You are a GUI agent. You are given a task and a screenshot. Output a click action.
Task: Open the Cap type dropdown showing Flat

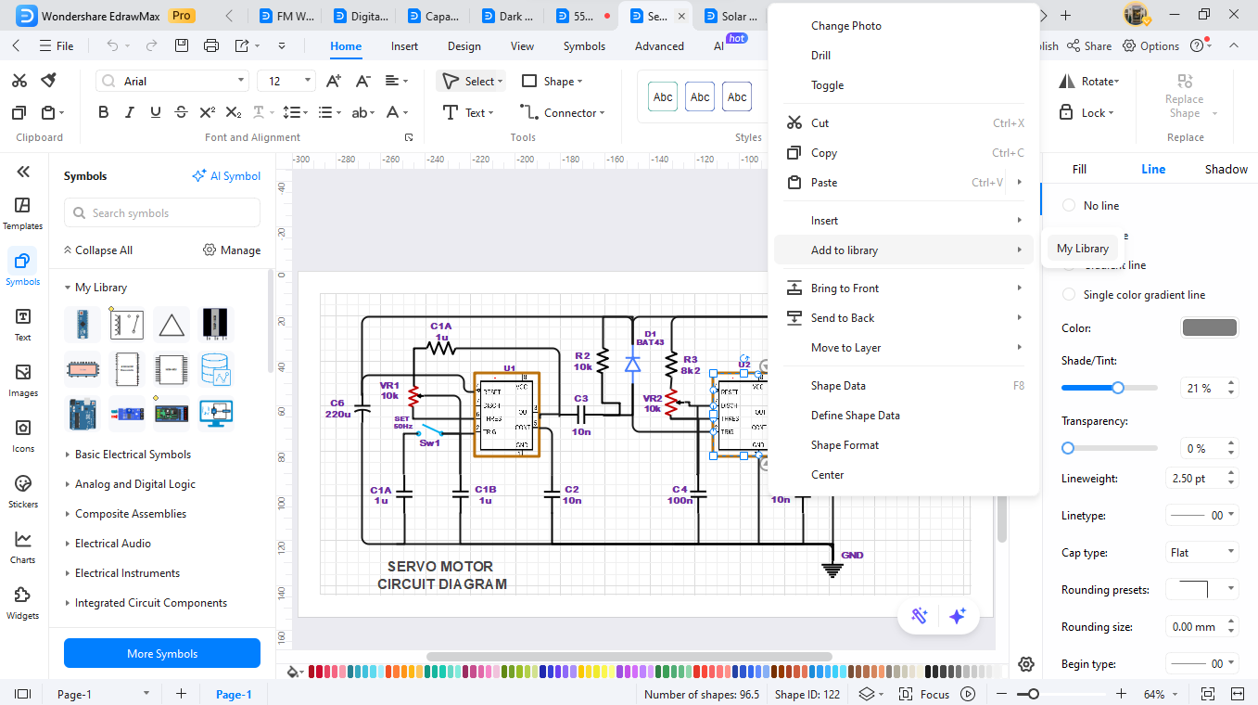coord(1201,552)
